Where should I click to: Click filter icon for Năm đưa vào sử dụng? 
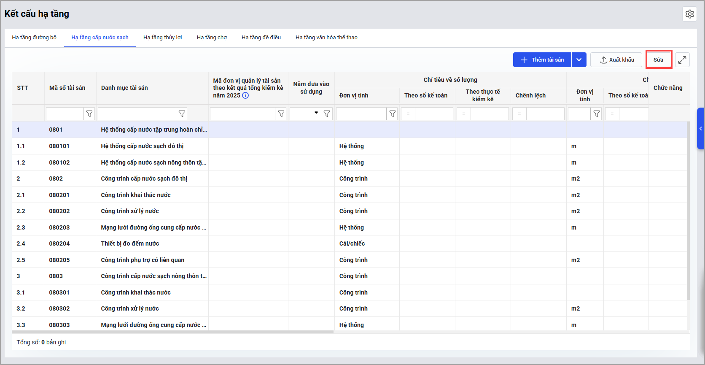click(x=327, y=114)
